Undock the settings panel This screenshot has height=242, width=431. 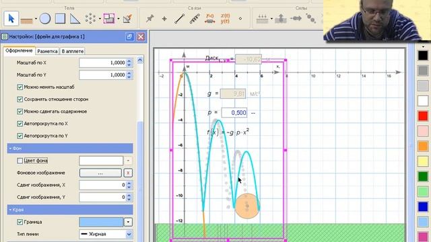(x=130, y=37)
